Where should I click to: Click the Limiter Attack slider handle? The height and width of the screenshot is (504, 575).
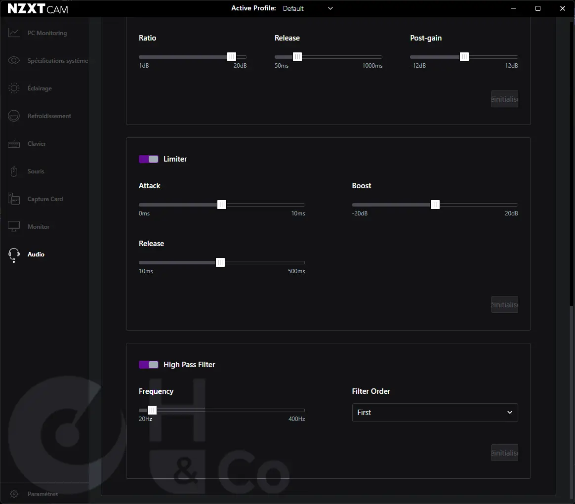point(222,205)
